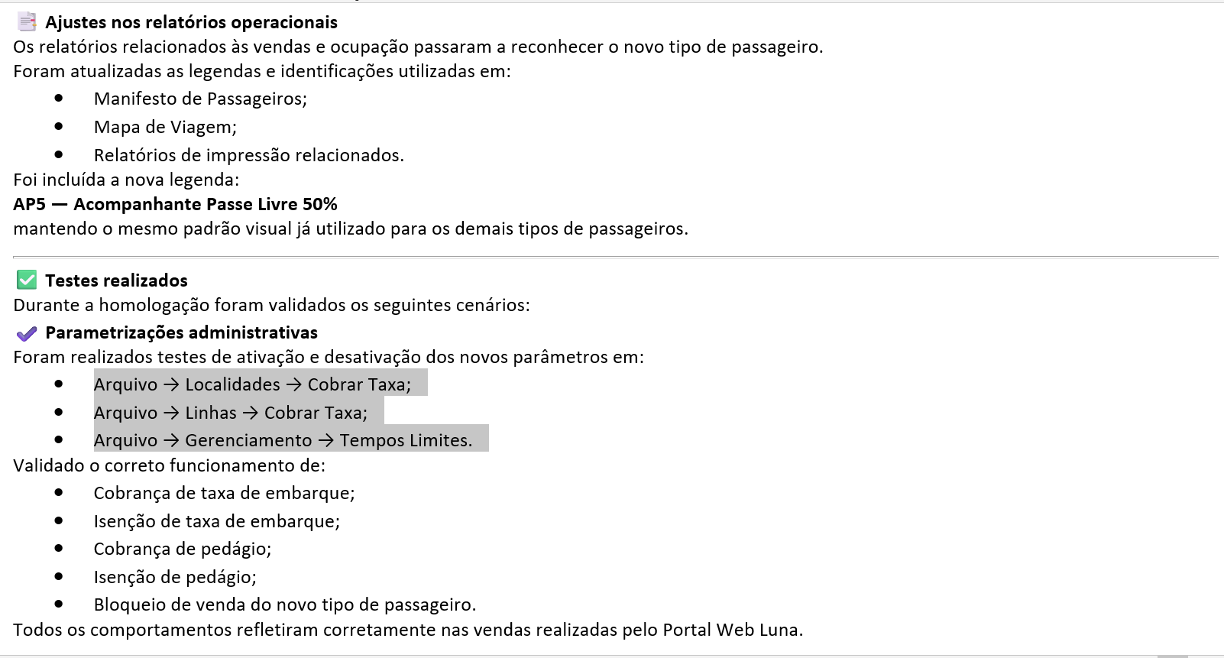Click the heading Testes realizados

tap(116, 280)
